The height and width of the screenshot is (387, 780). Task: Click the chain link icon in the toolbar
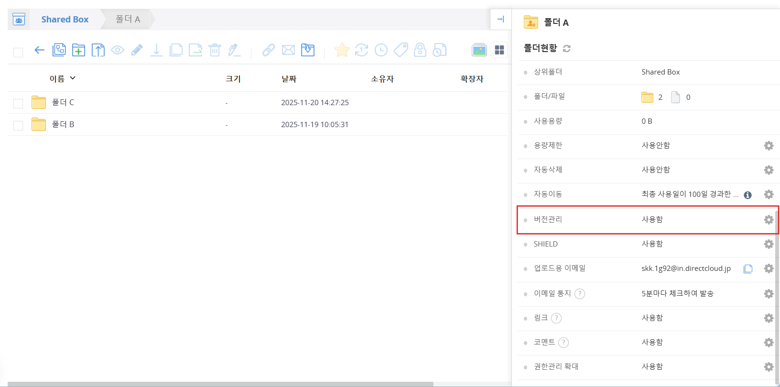click(269, 50)
